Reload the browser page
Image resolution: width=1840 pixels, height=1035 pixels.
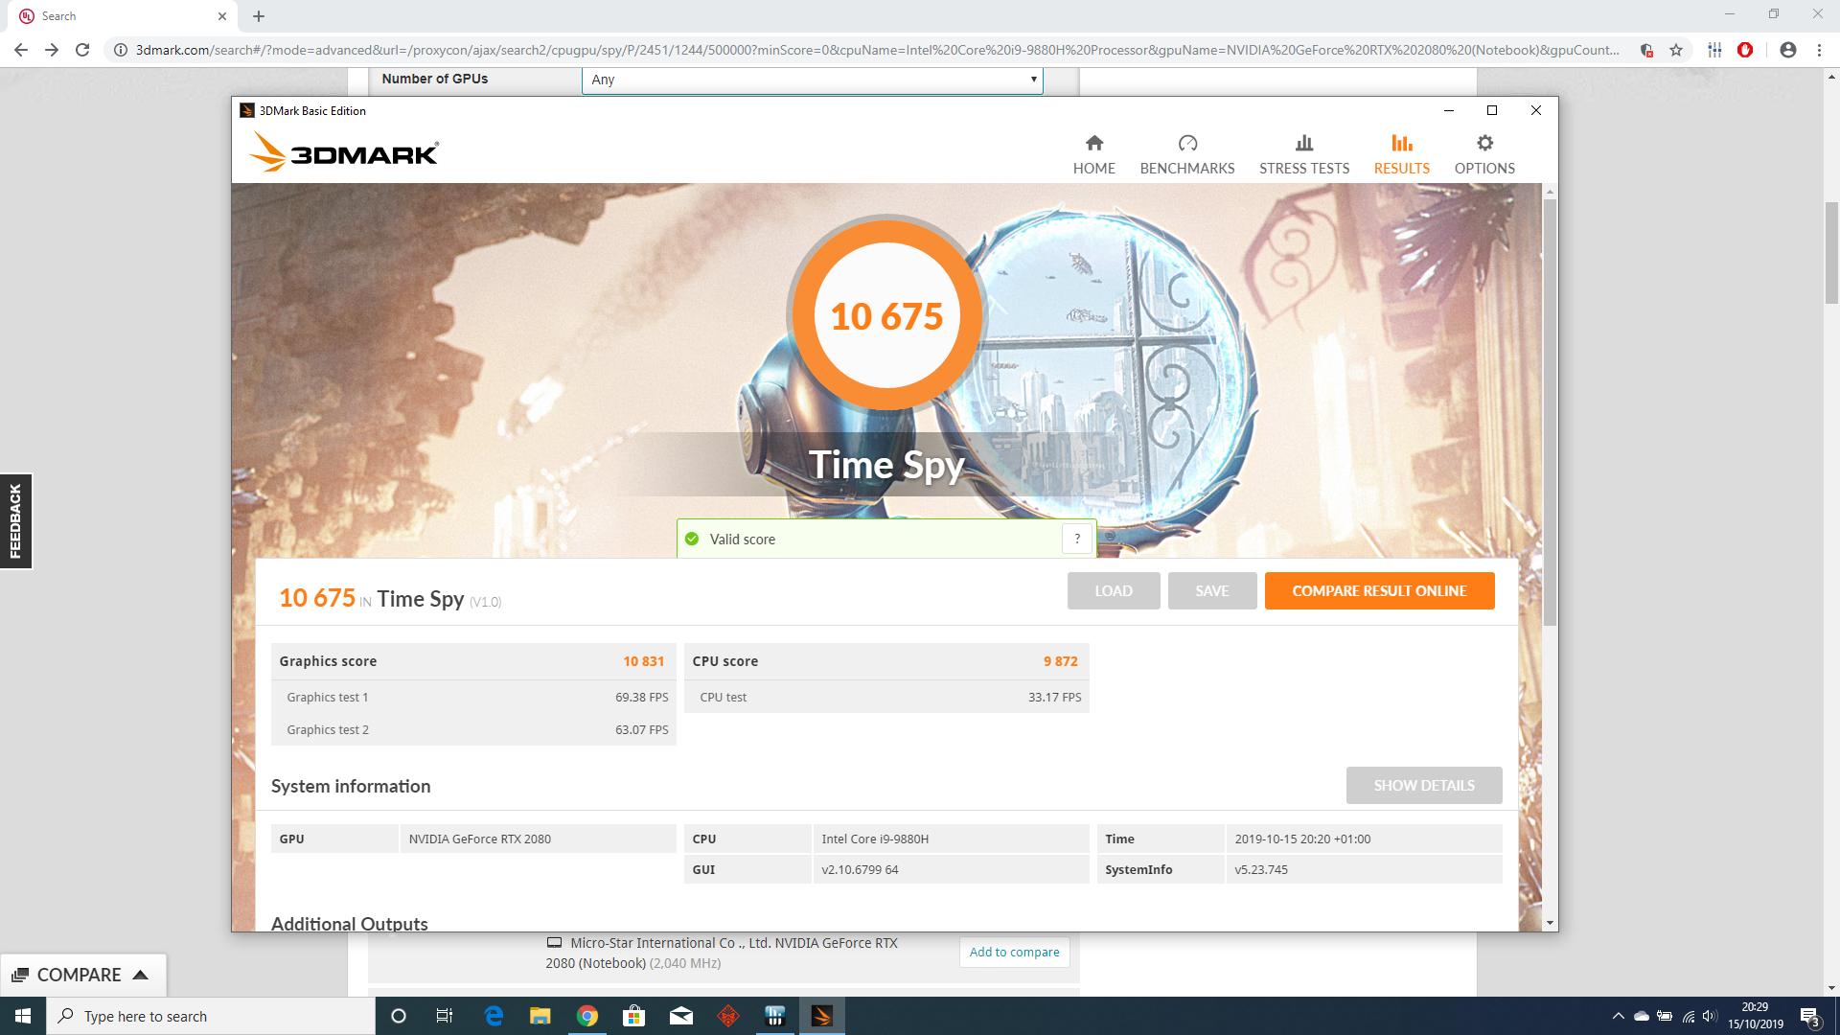click(82, 50)
